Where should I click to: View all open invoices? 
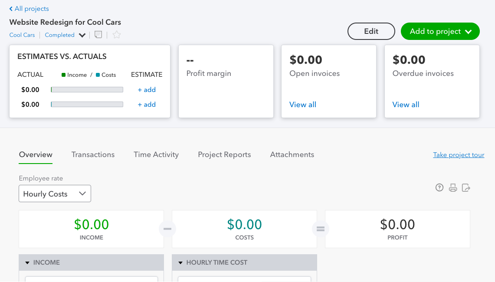click(303, 105)
